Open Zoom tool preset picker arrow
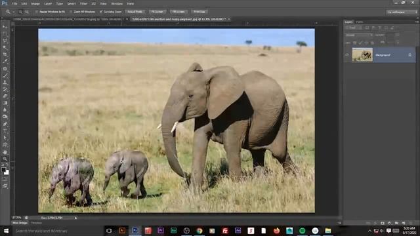The image size is (420, 236). tap(13, 12)
